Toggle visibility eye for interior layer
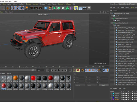Image resolution: width=137 pixels, height=102 pixels. click(124, 95)
